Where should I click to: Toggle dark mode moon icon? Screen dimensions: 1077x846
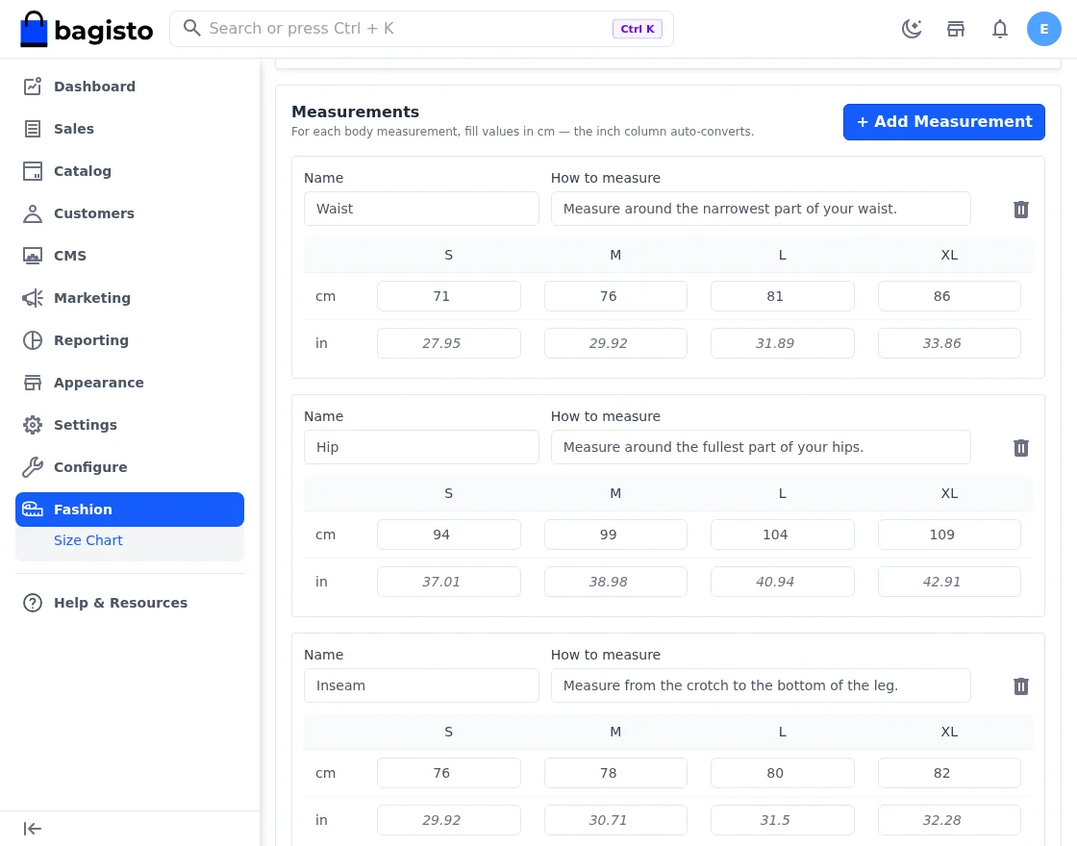click(x=912, y=29)
